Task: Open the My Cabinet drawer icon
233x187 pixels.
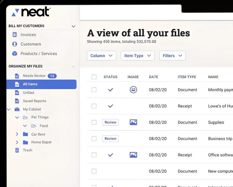Action: point(17,109)
